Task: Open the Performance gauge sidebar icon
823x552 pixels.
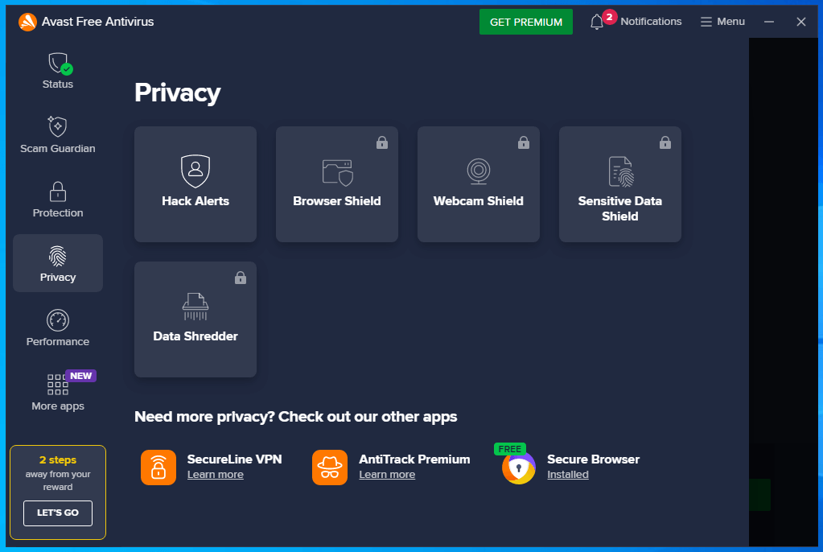Action: pos(58,320)
